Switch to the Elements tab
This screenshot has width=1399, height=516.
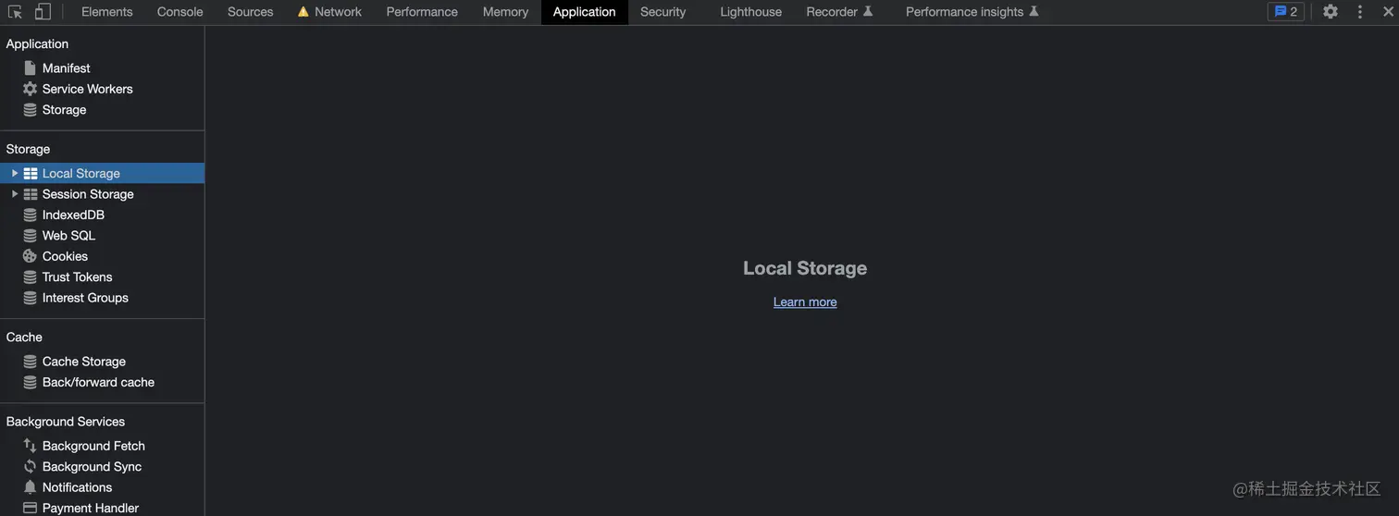coord(106,12)
